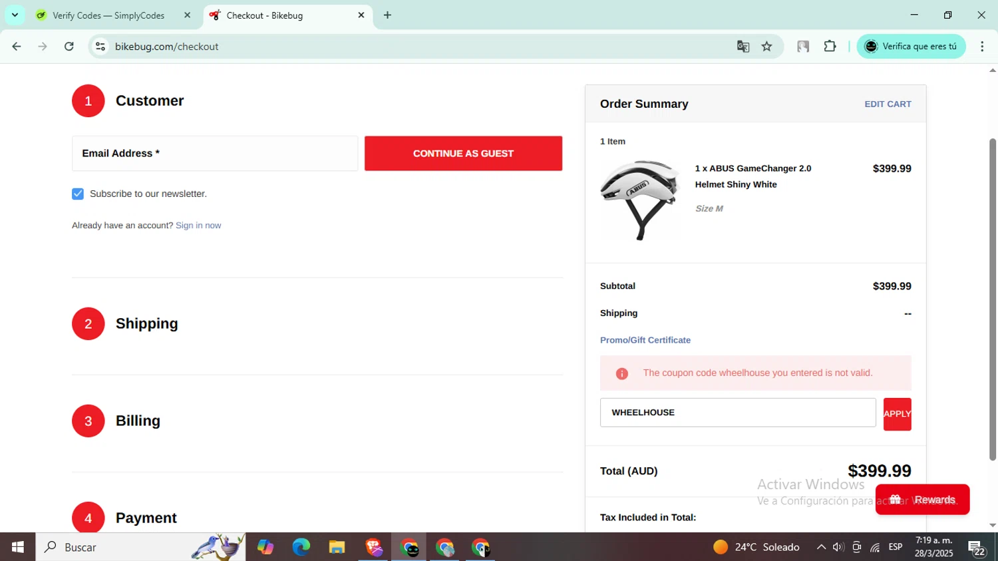Image resolution: width=998 pixels, height=561 pixels.
Task: Click the browser forward arrow
Action: click(43, 47)
